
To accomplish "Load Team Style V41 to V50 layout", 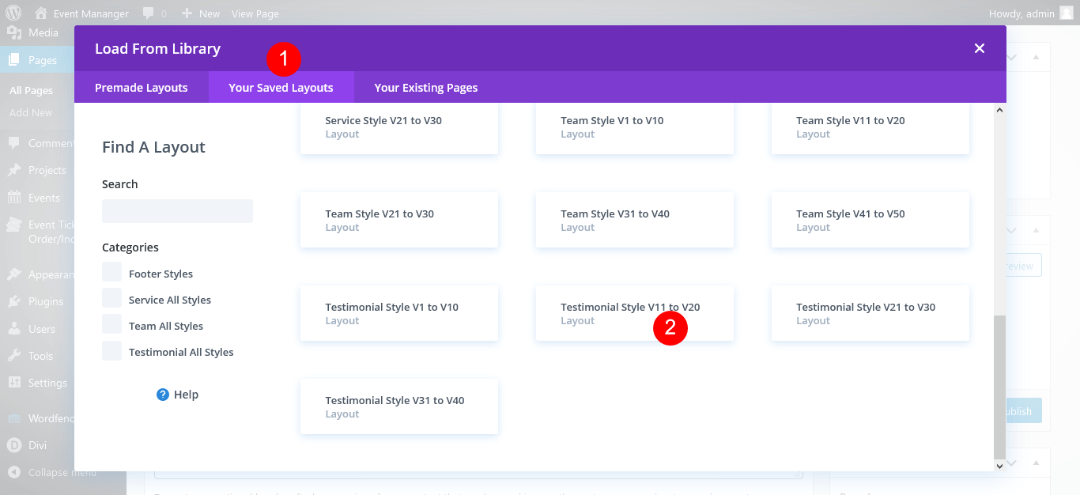I will tap(870, 220).
